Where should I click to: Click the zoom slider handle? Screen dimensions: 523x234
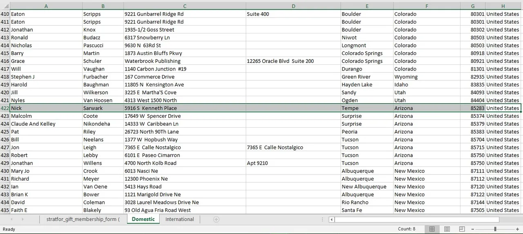click(495, 229)
